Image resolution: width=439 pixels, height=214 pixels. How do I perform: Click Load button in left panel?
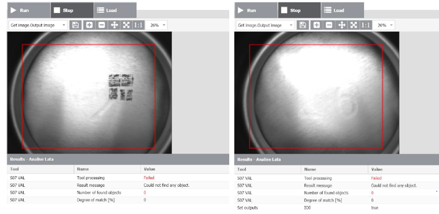click(115, 10)
